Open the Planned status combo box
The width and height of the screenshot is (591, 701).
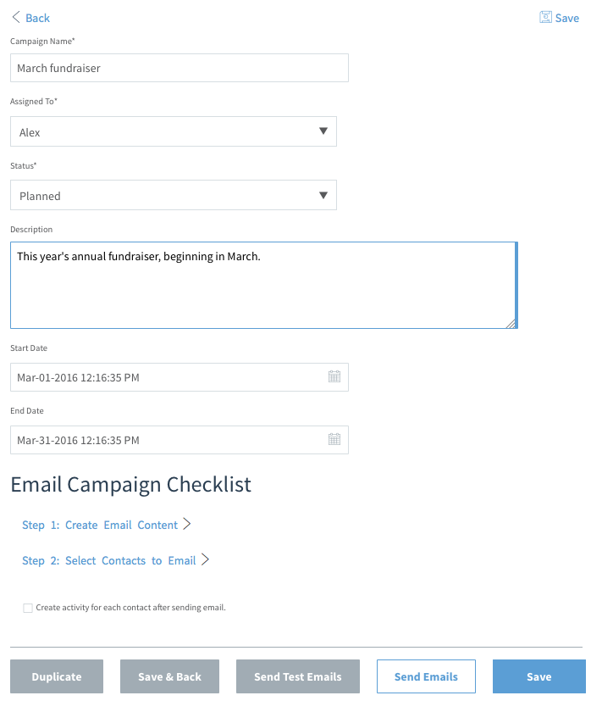click(174, 195)
